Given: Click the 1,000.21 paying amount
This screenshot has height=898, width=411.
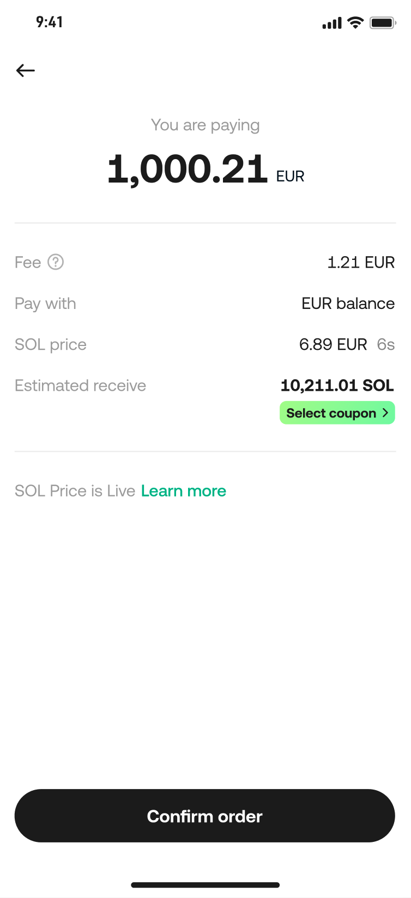Looking at the screenshot, I should tap(188, 169).
